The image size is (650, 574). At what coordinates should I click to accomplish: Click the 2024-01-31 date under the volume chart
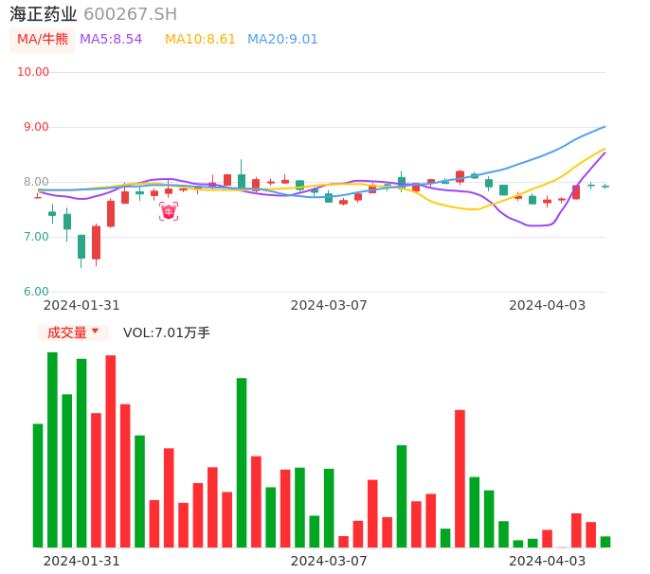81,561
